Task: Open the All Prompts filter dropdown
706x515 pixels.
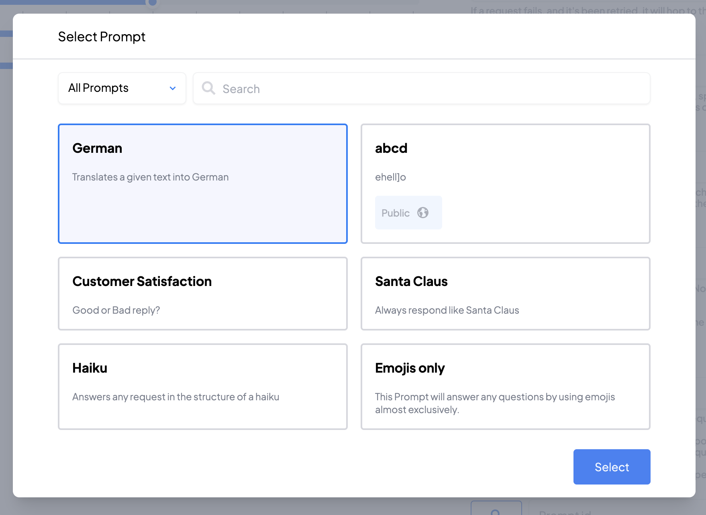Action: [122, 88]
